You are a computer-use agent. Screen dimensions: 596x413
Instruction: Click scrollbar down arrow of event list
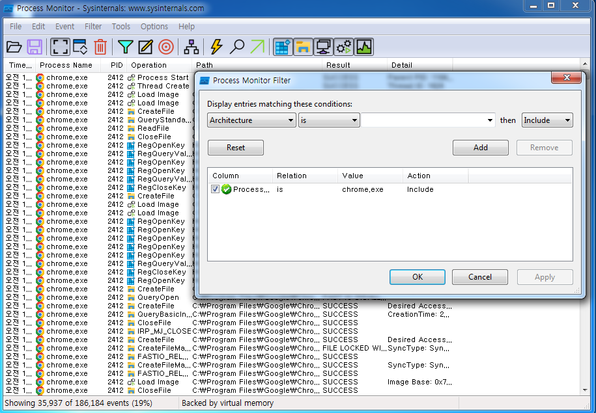tap(584, 390)
